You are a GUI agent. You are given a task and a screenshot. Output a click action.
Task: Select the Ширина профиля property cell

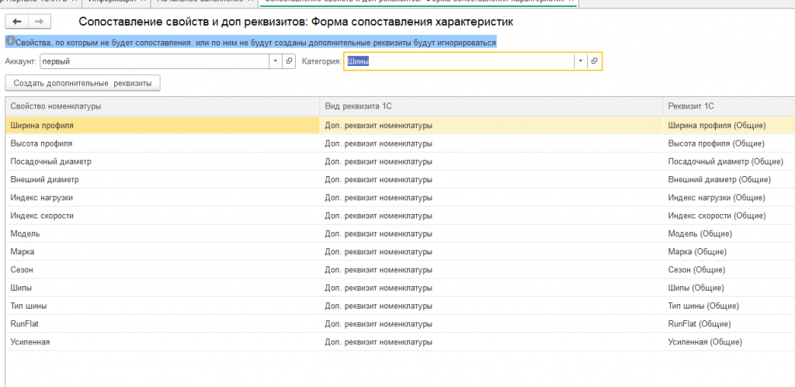click(162, 125)
